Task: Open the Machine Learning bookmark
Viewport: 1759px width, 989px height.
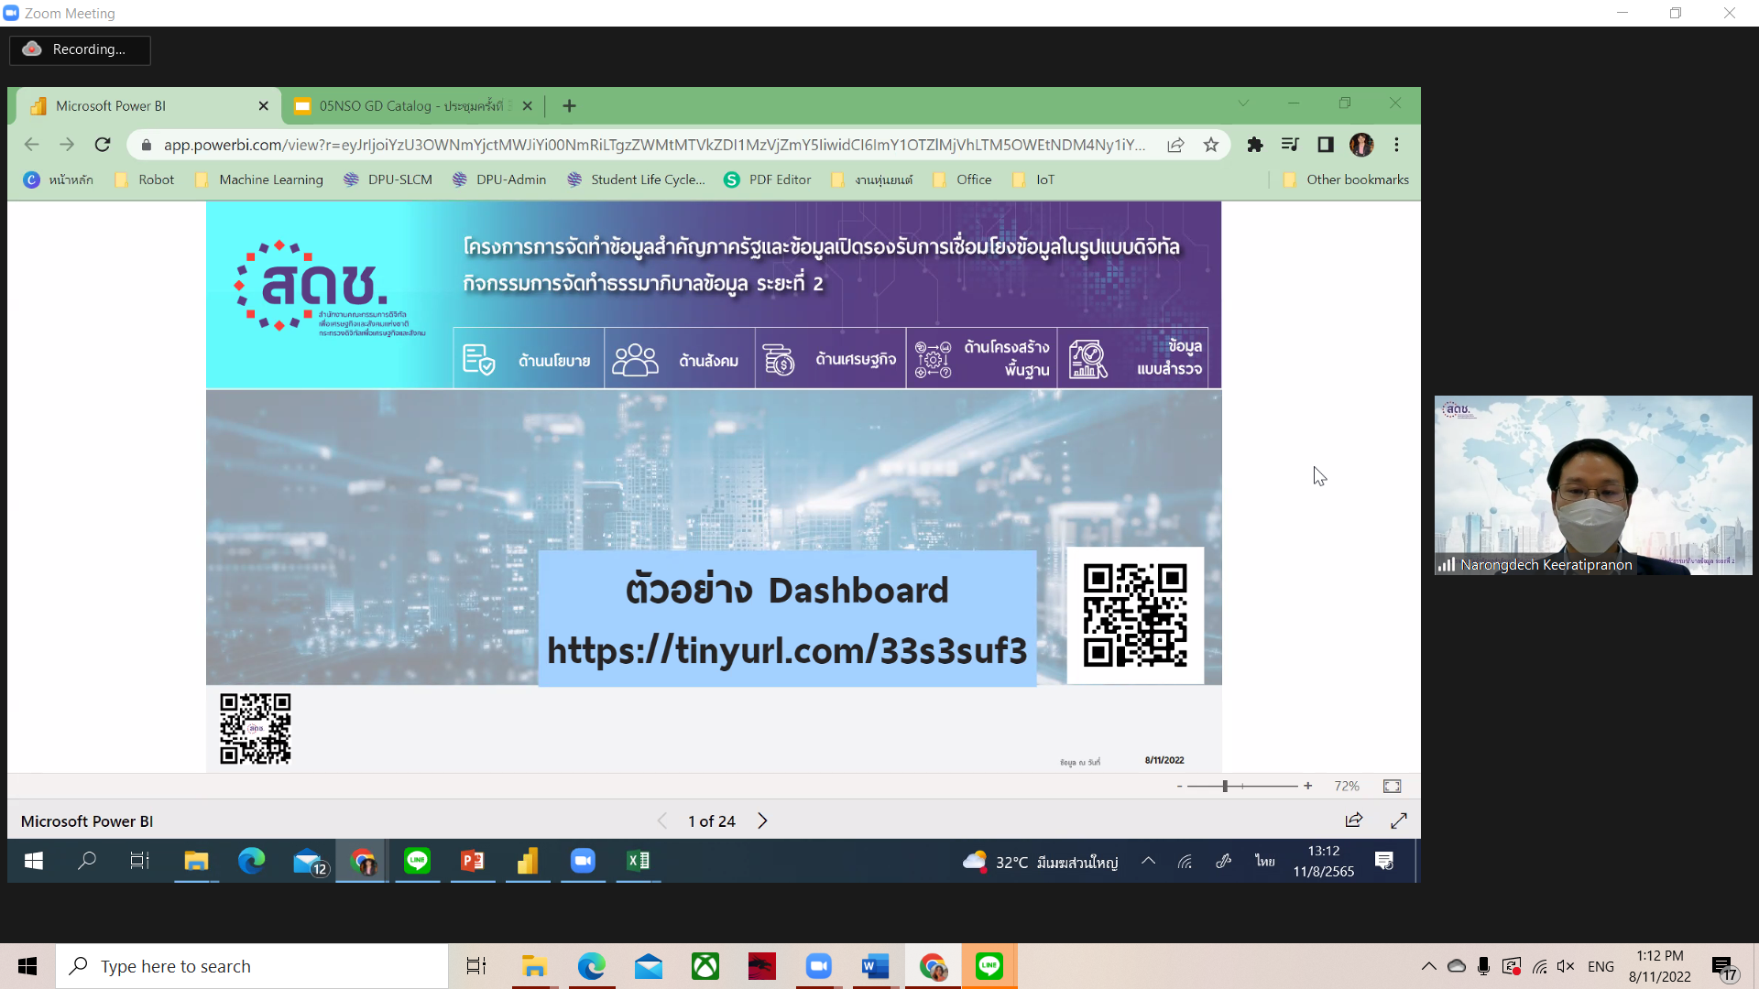Action: pyautogui.click(x=270, y=179)
